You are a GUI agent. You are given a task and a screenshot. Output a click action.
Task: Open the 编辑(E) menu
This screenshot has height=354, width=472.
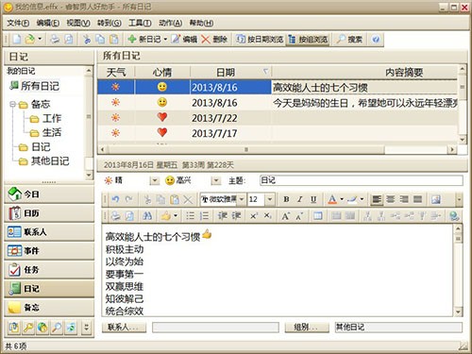click(x=47, y=23)
